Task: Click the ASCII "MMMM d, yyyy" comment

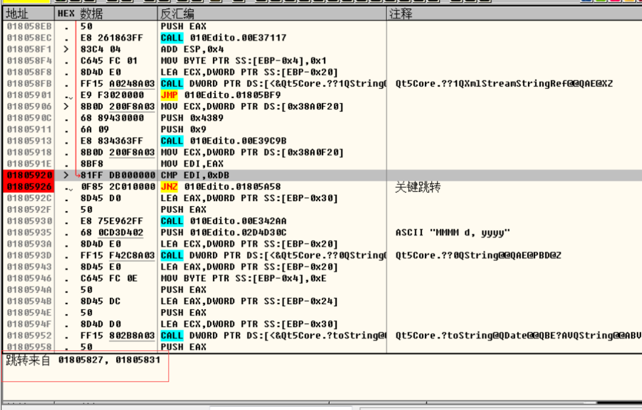Action: coord(452,232)
